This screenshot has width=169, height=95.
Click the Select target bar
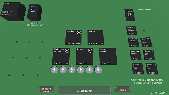pyautogui.click(x=85, y=91)
